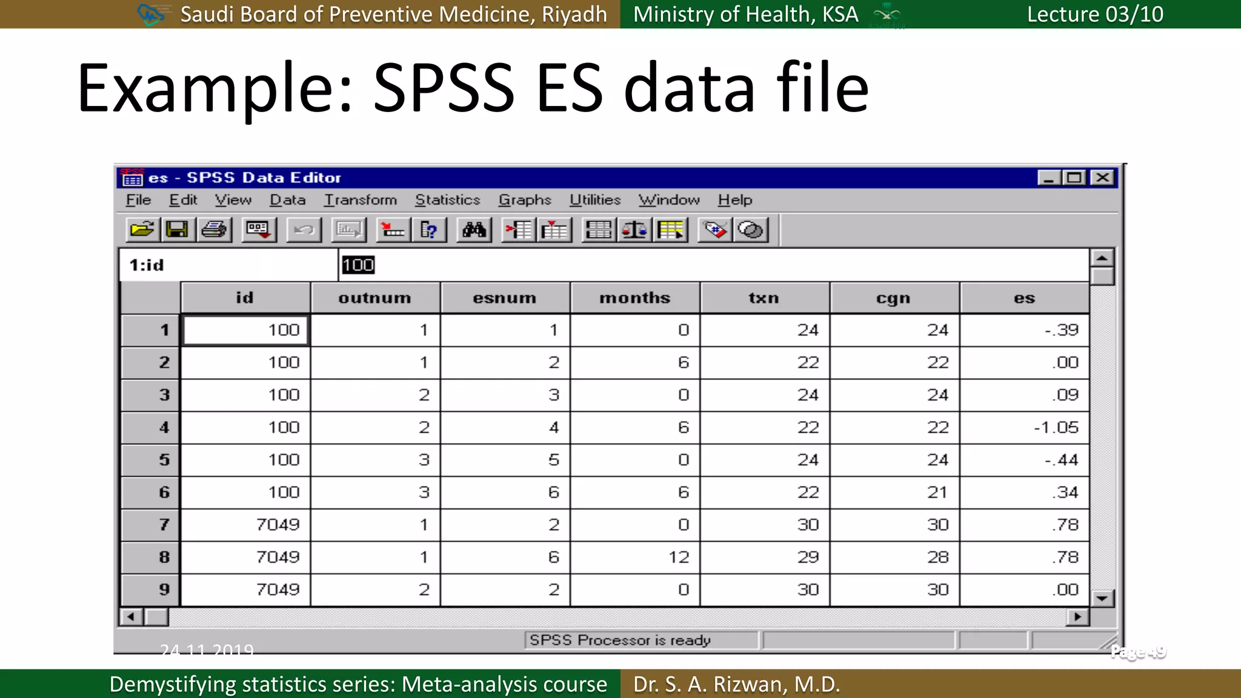This screenshot has width=1241, height=698.
Task: Click cgn cell 28 in row 8
Action: click(894, 557)
